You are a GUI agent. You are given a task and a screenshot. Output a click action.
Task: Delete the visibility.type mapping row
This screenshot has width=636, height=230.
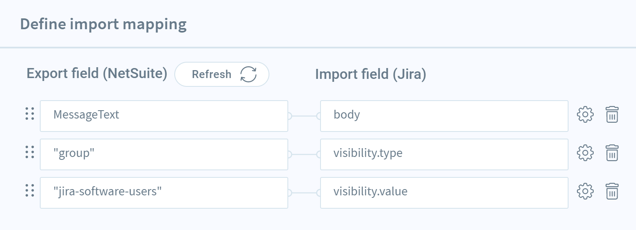coord(612,153)
